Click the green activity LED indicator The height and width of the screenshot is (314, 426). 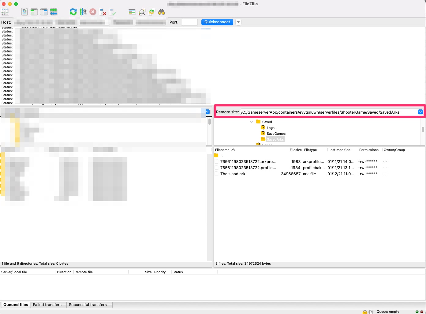coord(417,312)
